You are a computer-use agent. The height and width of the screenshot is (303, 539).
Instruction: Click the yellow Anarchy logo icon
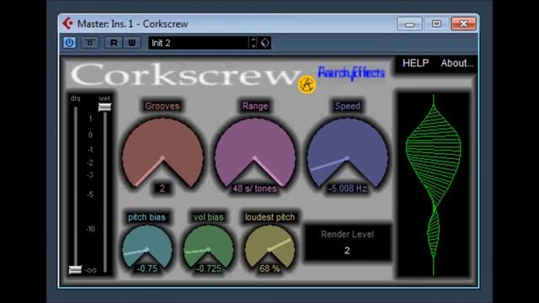click(307, 84)
